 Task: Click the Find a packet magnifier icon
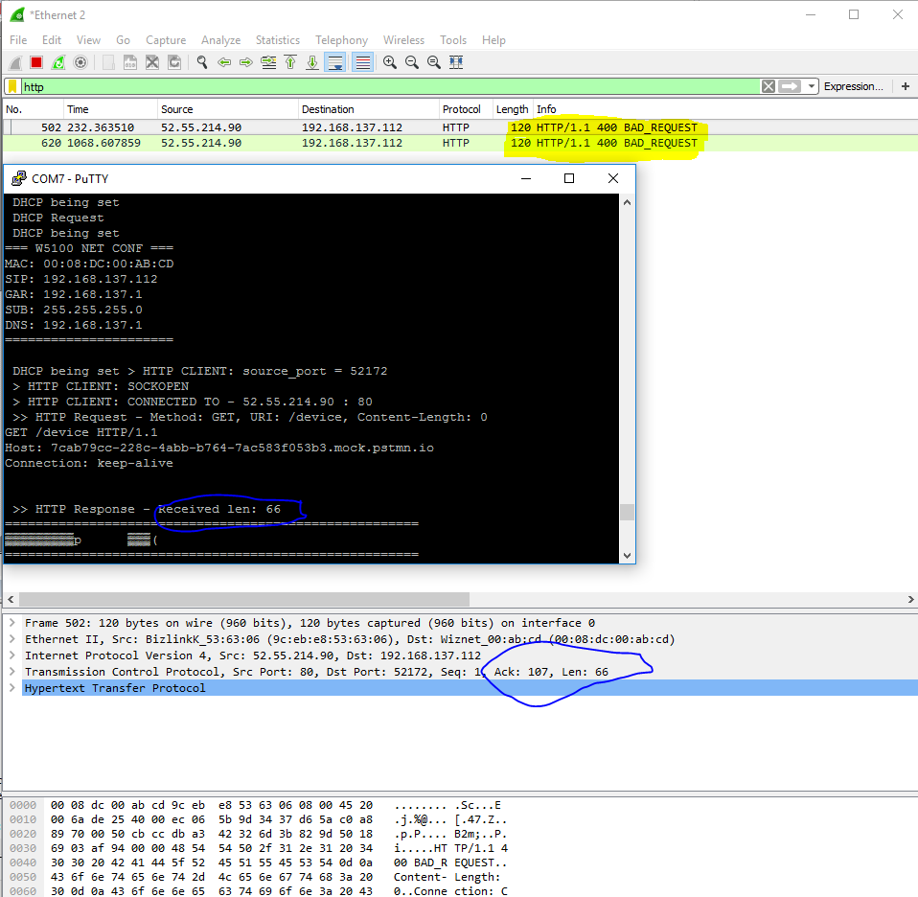202,62
